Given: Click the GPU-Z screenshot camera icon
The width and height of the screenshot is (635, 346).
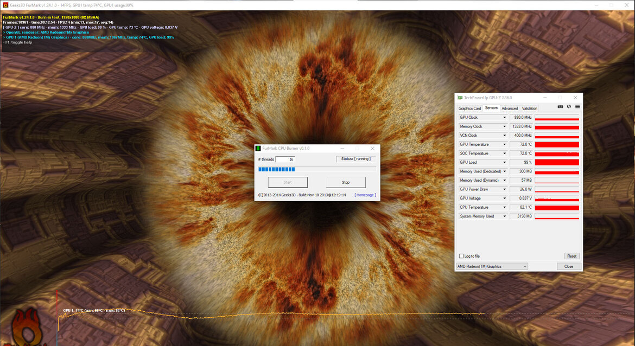Looking at the screenshot, I should (x=560, y=107).
